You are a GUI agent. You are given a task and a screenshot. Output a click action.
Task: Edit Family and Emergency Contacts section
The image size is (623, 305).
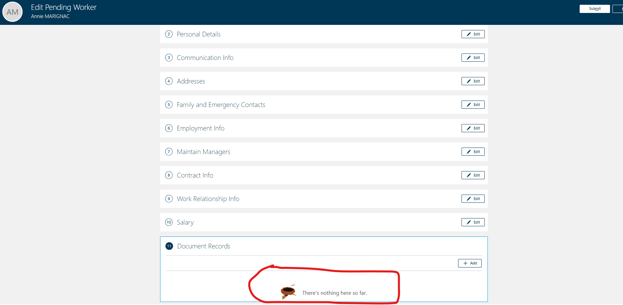[x=473, y=105]
